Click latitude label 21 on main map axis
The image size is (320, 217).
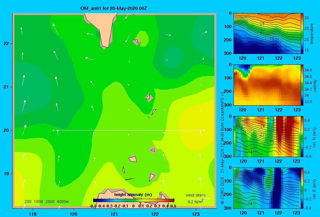coord(6,87)
